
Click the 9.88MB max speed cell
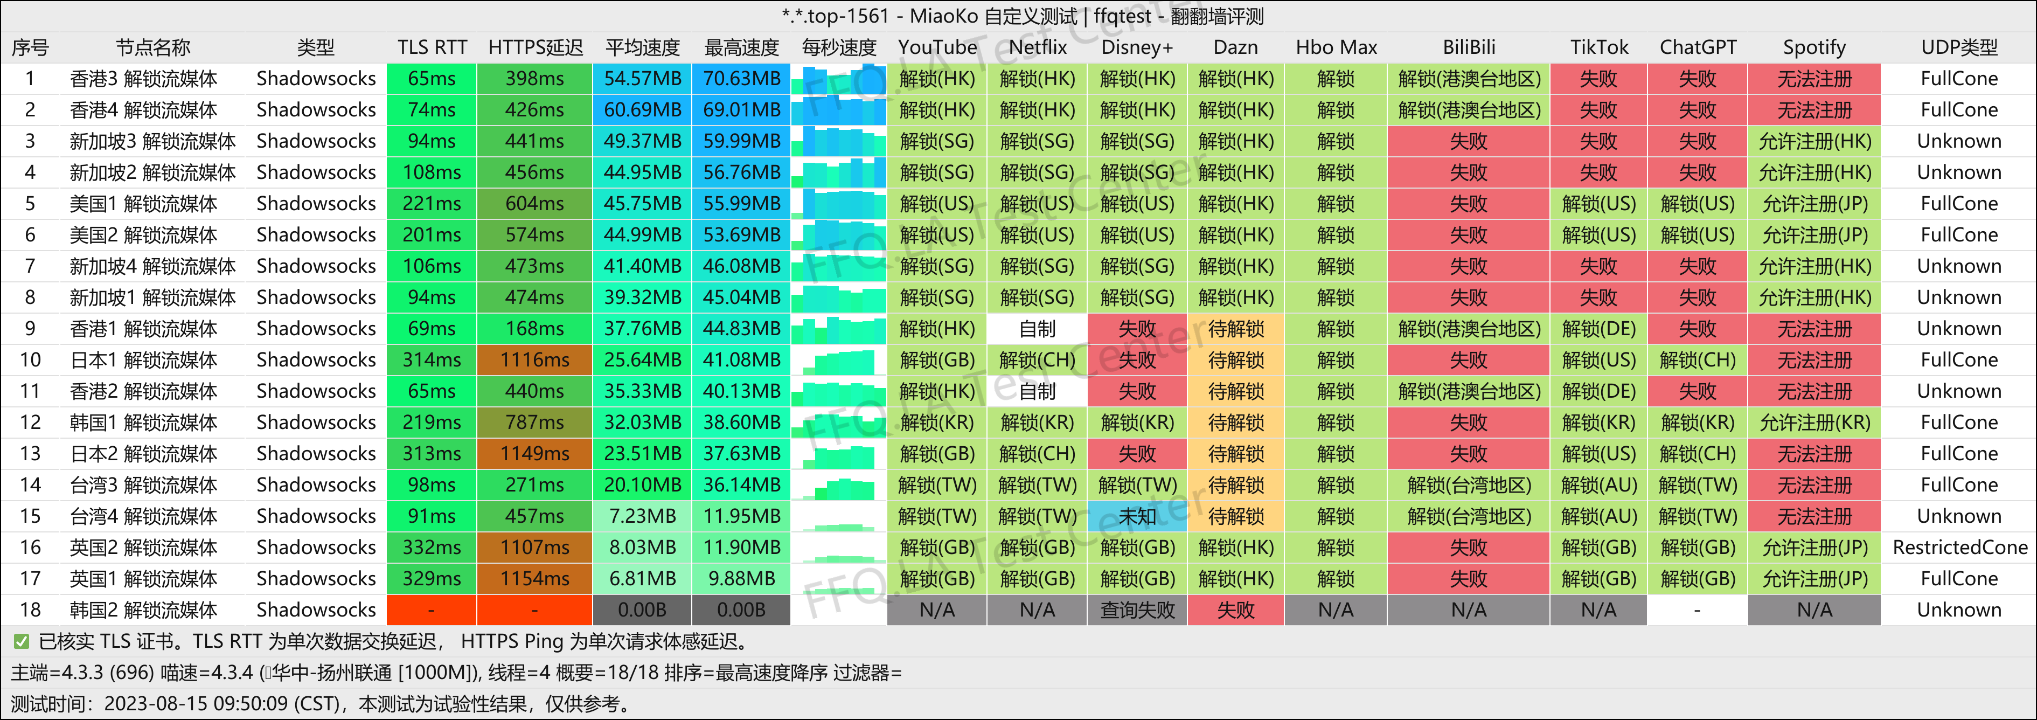tap(742, 579)
